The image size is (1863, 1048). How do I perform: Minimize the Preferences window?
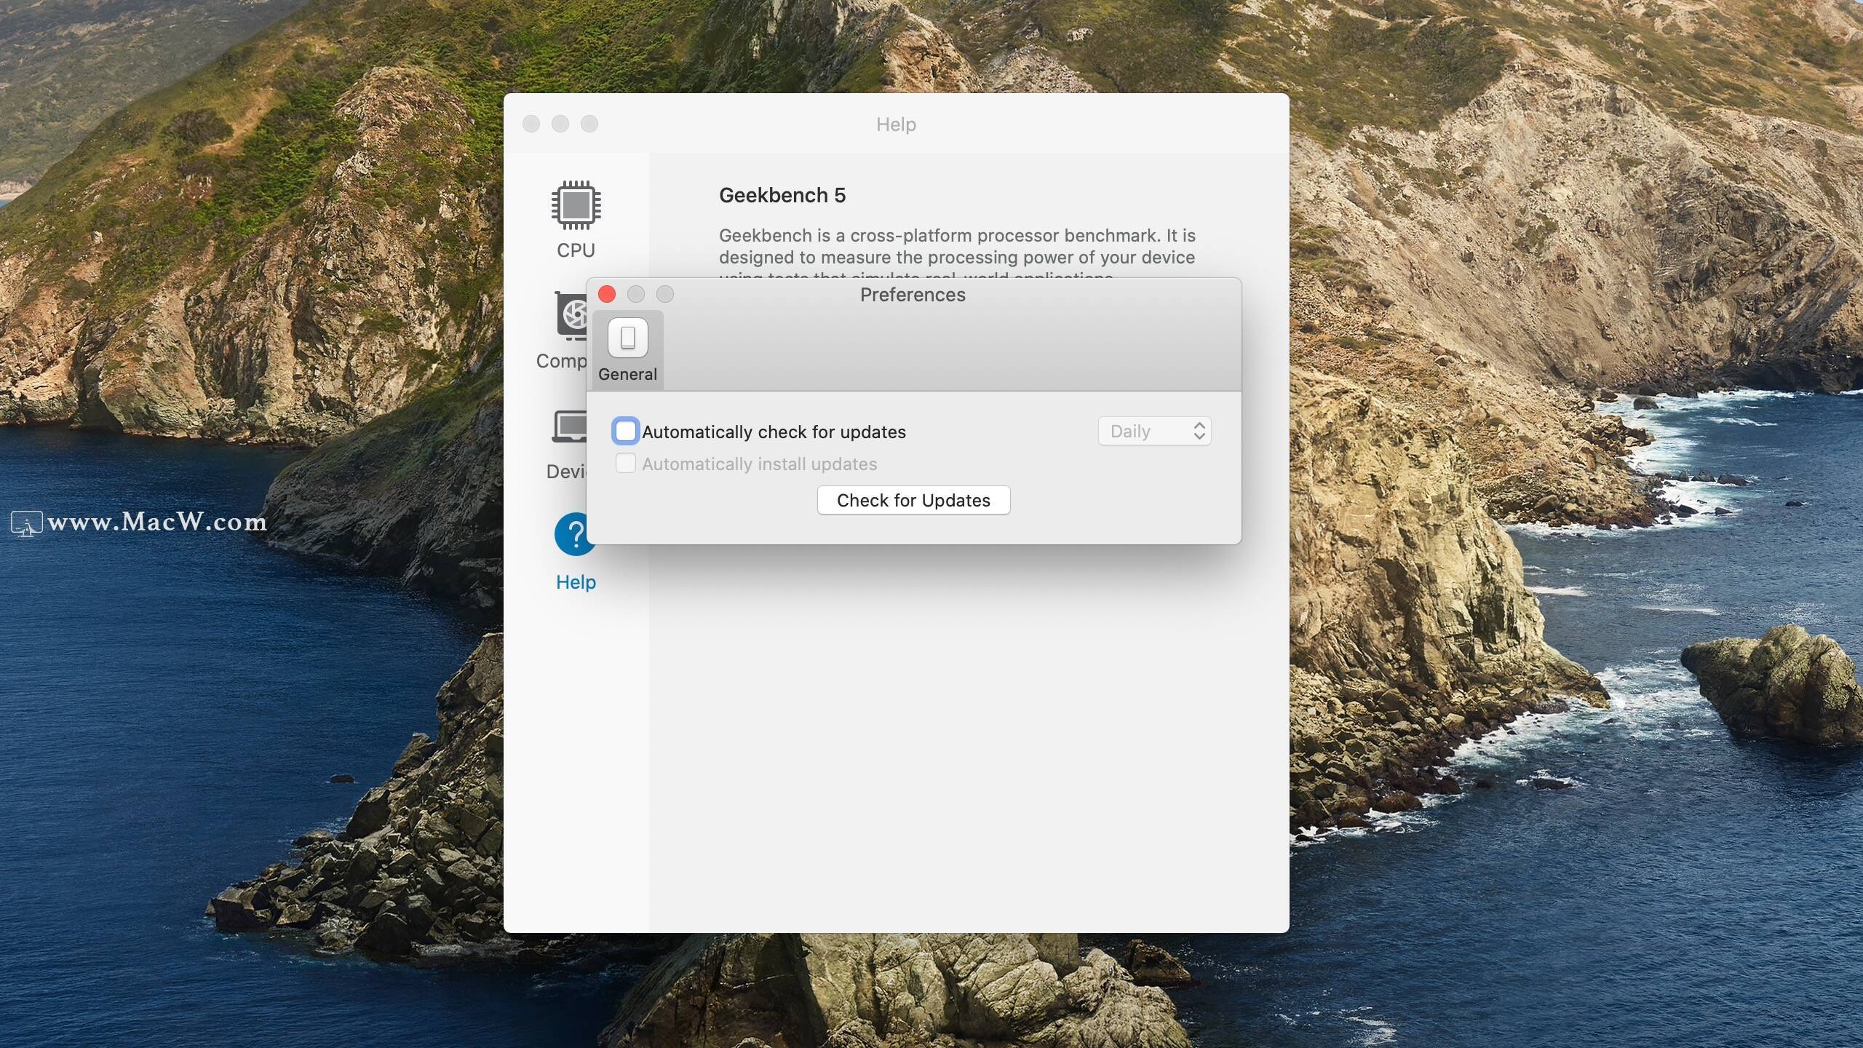click(636, 294)
